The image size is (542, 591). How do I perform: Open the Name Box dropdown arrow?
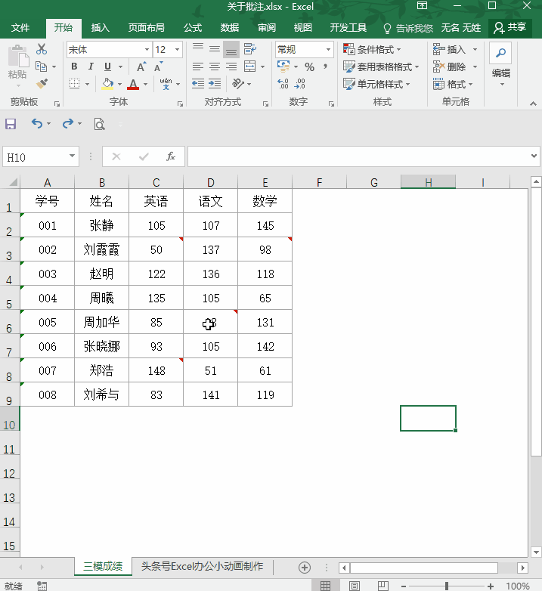point(72,156)
